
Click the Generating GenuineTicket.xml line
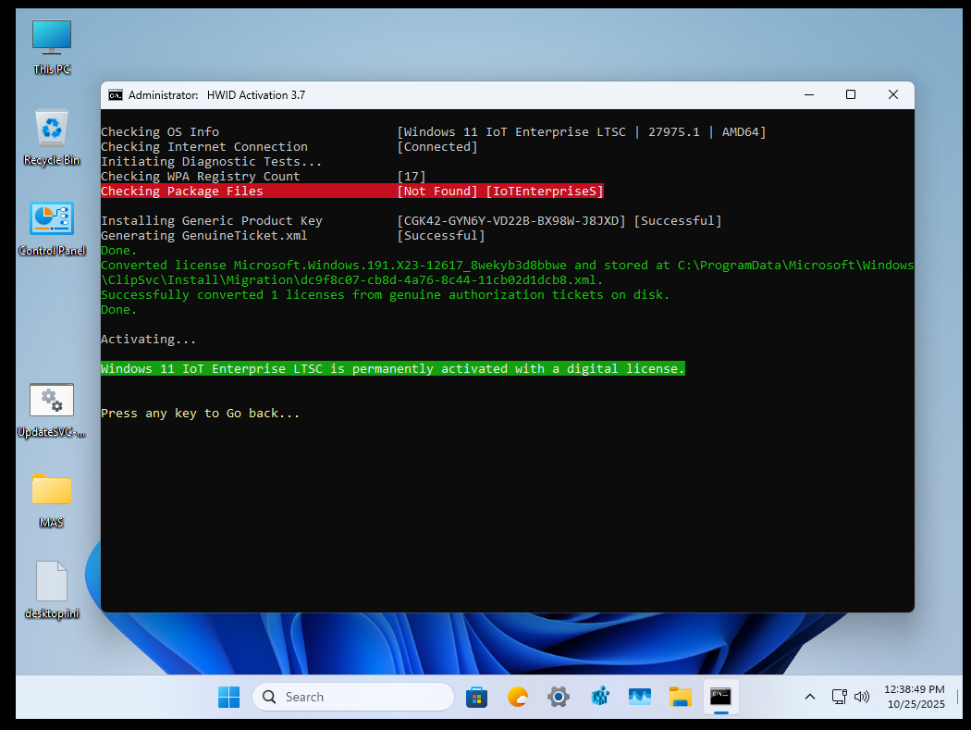293,236
